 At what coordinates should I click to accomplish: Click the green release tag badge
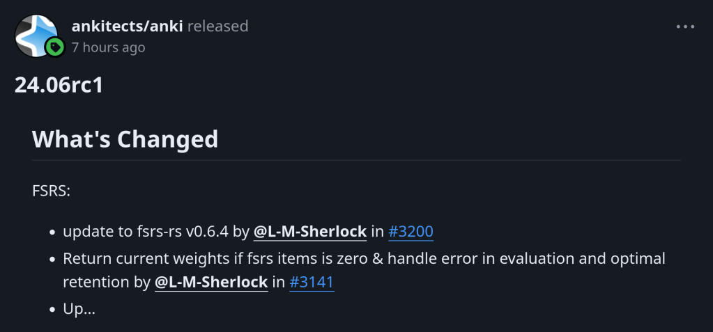click(55, 47)
